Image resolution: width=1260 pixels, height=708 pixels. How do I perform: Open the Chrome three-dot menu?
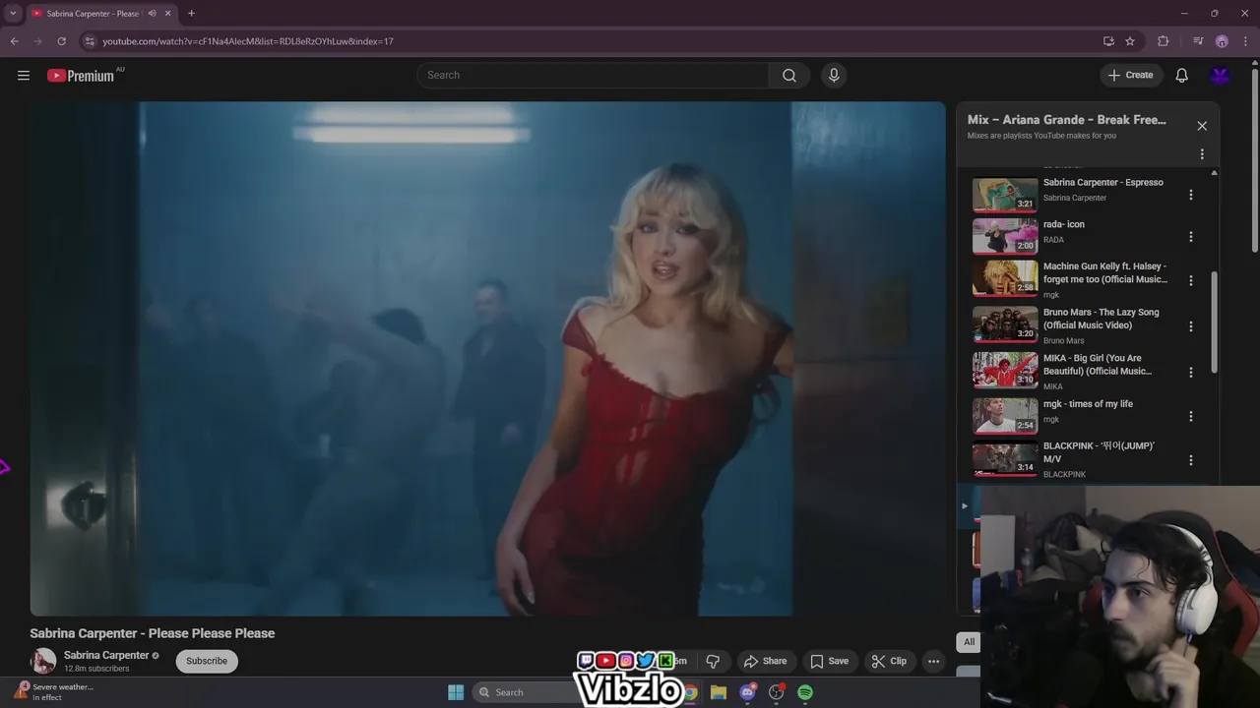[1245, 41]
